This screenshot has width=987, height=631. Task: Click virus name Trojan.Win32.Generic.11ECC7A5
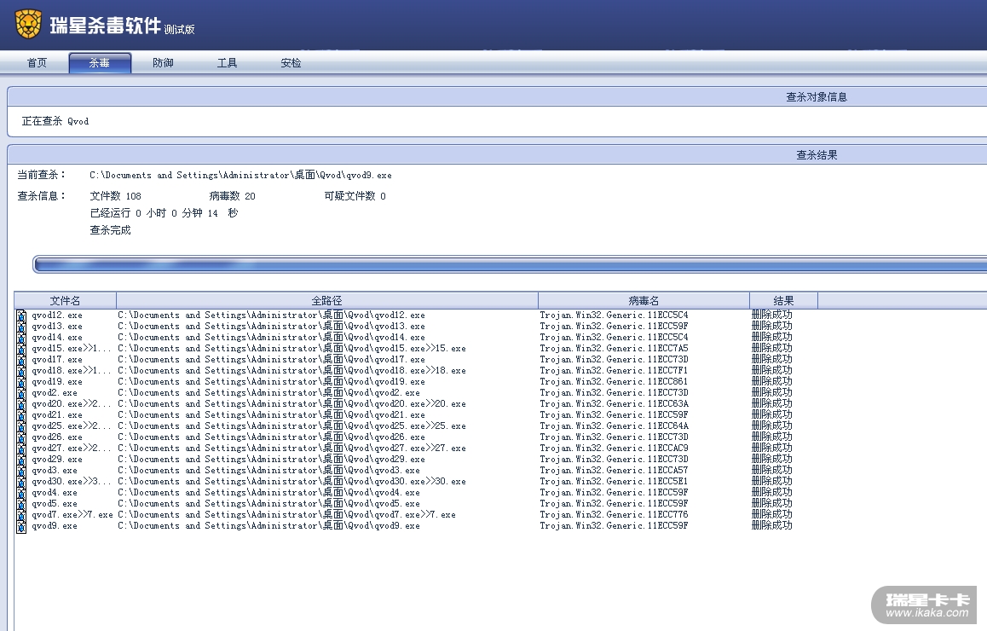coord(614,349)
